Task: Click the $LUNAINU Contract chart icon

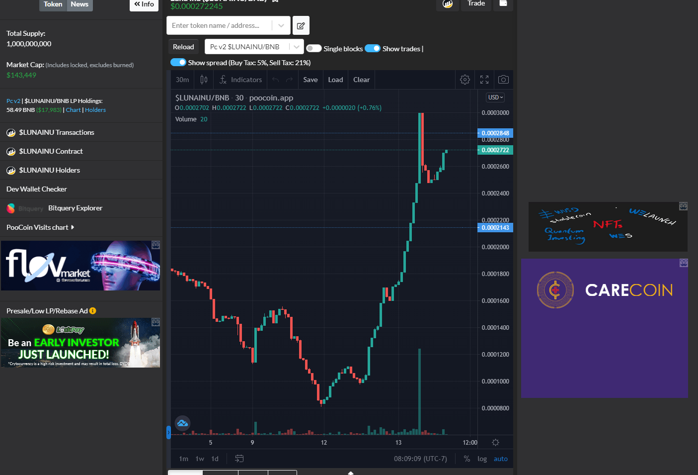Action: click(x=11, y=152)
